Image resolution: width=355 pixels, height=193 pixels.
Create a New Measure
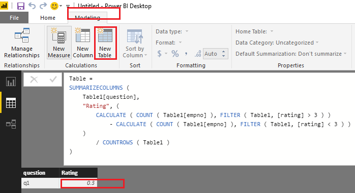coord(59,43)
